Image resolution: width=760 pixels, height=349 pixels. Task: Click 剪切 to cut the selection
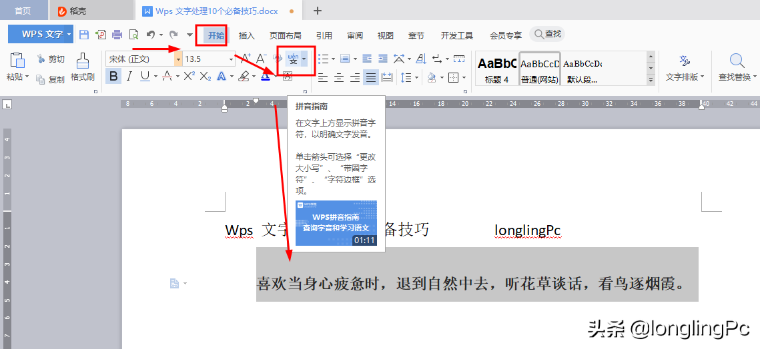(x=51, y=59)
